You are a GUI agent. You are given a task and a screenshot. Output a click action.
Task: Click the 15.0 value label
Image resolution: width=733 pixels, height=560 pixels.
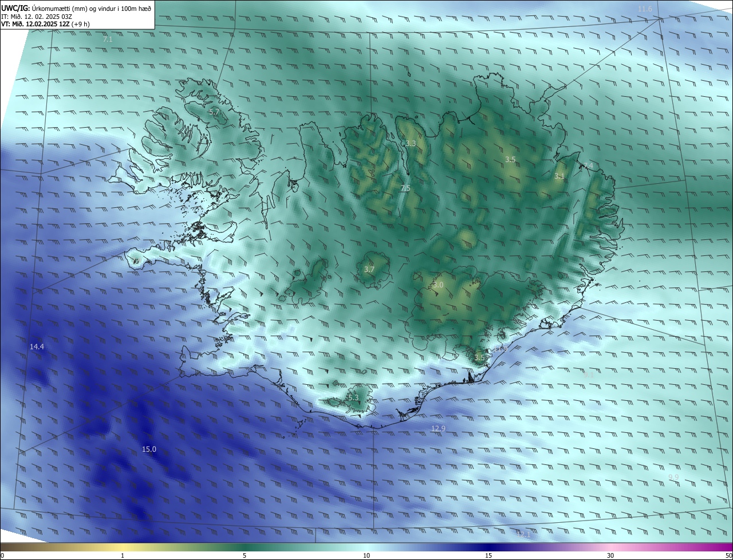pos(149,449)
